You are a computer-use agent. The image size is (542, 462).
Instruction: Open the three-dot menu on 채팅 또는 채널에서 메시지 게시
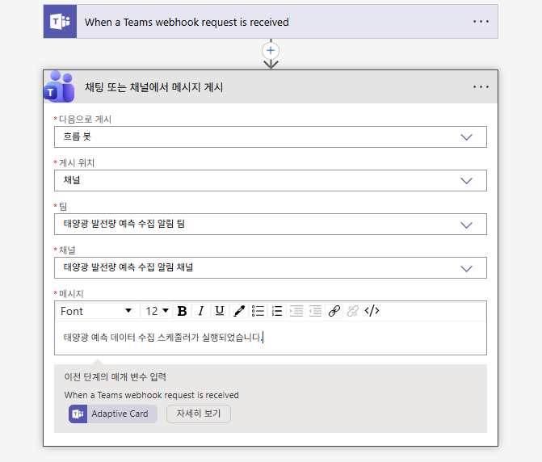point(481,86)
